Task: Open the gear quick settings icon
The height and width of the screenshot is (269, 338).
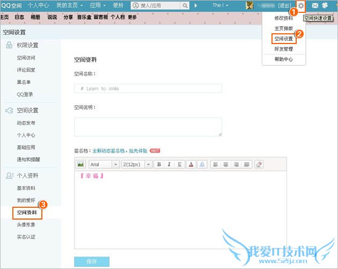Action: click(302, 5)
